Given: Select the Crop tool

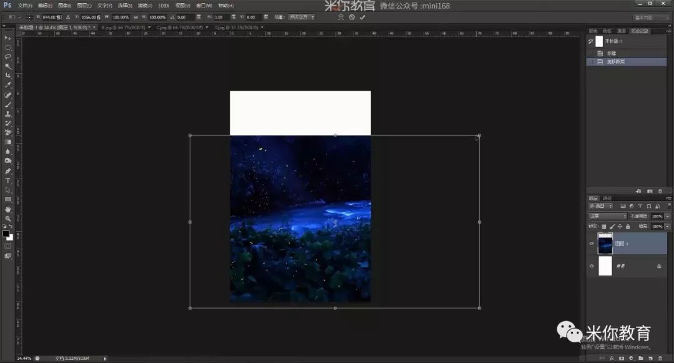Looking at the screenshot, I should [x=7, y=76].
